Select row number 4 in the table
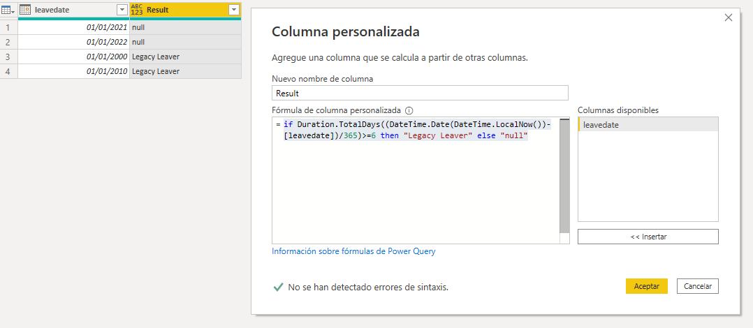 [8, 71]
